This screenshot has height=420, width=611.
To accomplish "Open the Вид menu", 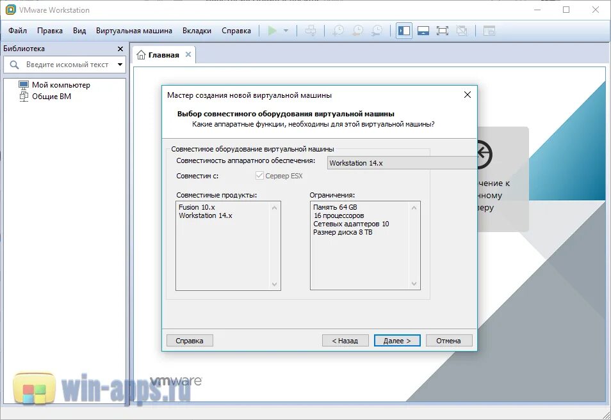I will point(79,31).
